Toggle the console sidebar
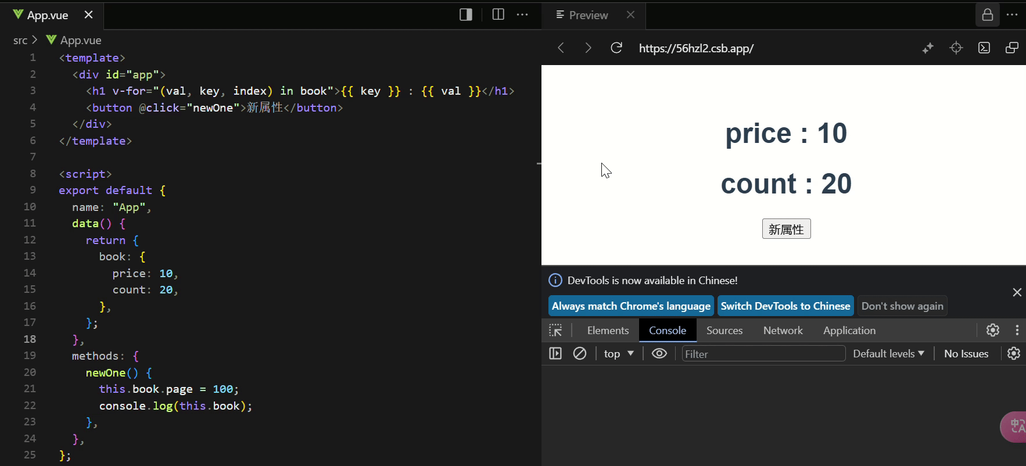The width and height of the screenshot is (1026, 466). coord(555,353)
